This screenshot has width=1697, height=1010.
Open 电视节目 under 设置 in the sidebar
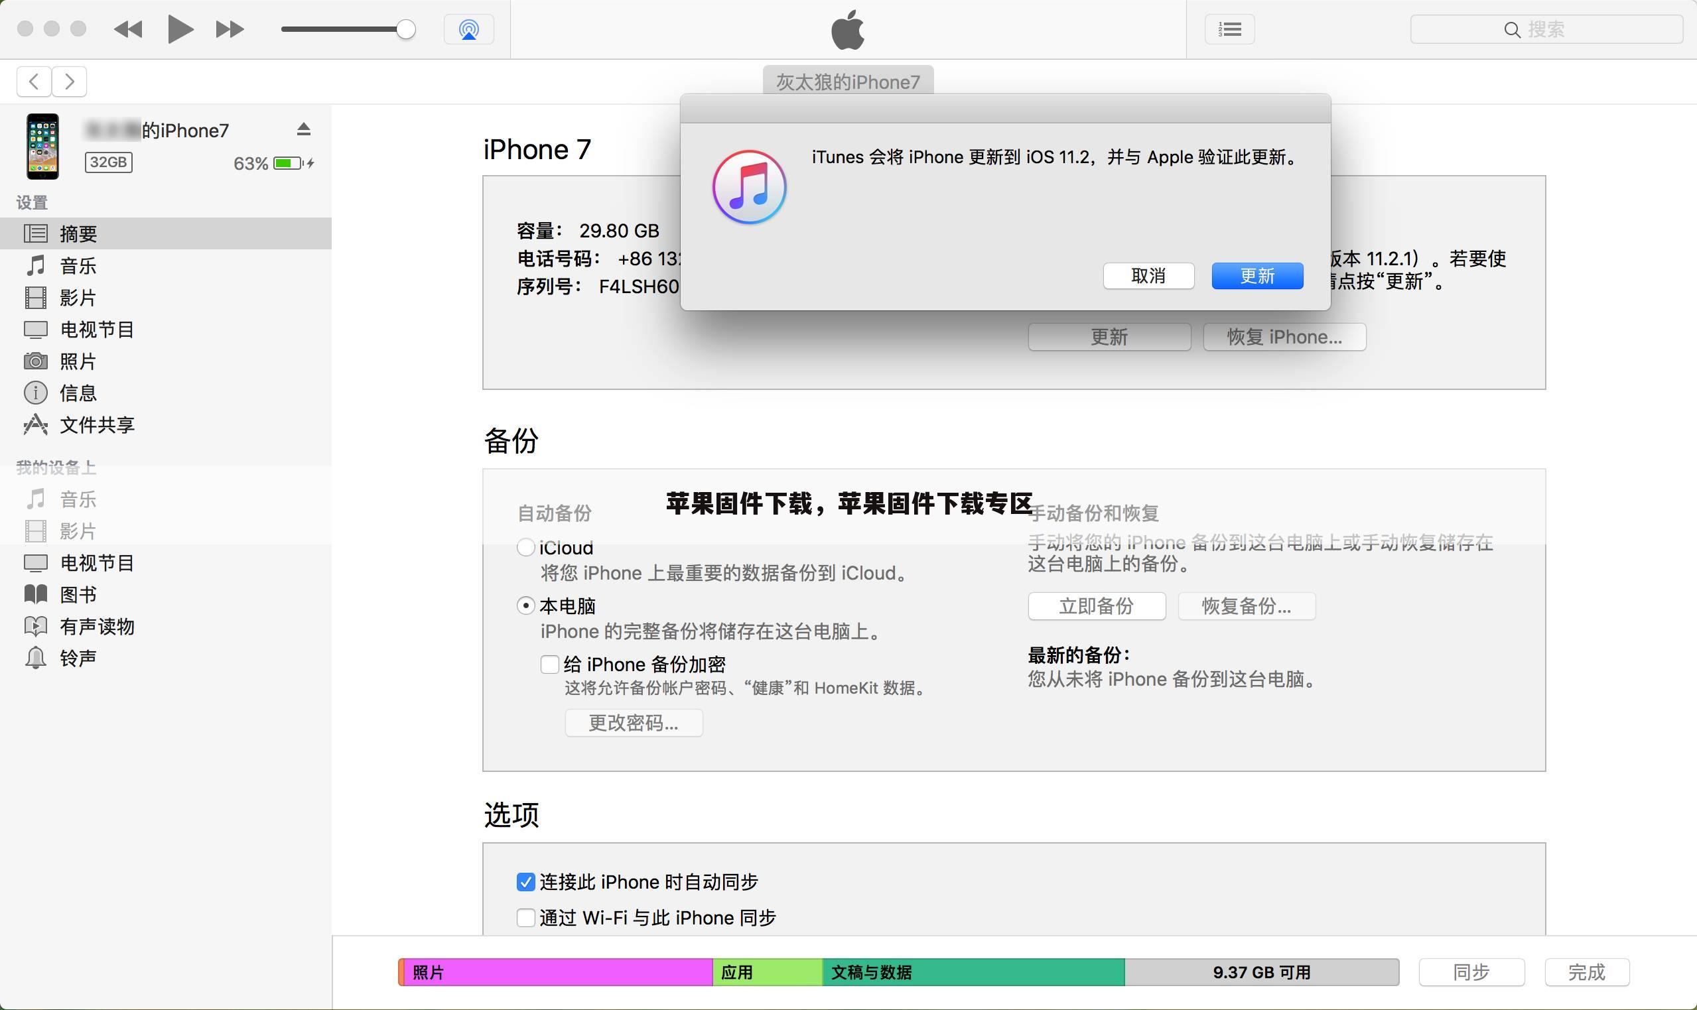tap(165, 330)
